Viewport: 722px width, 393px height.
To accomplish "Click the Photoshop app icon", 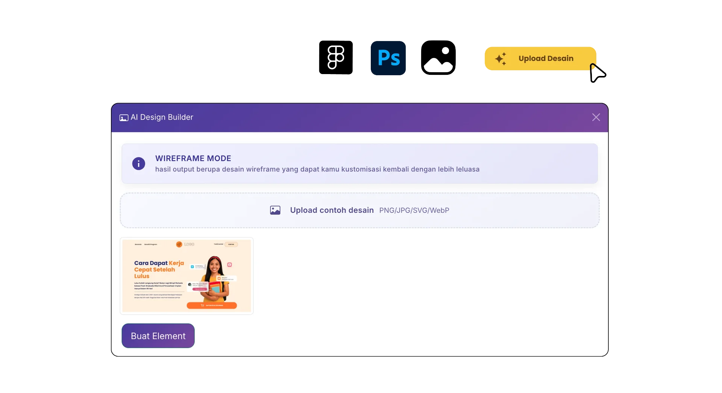I will (388, 58).
